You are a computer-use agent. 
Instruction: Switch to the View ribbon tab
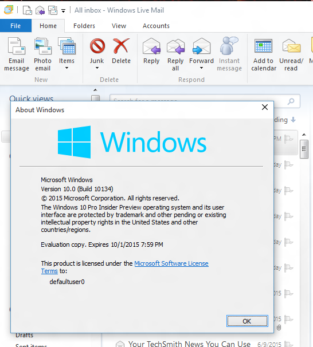point(119,26)
